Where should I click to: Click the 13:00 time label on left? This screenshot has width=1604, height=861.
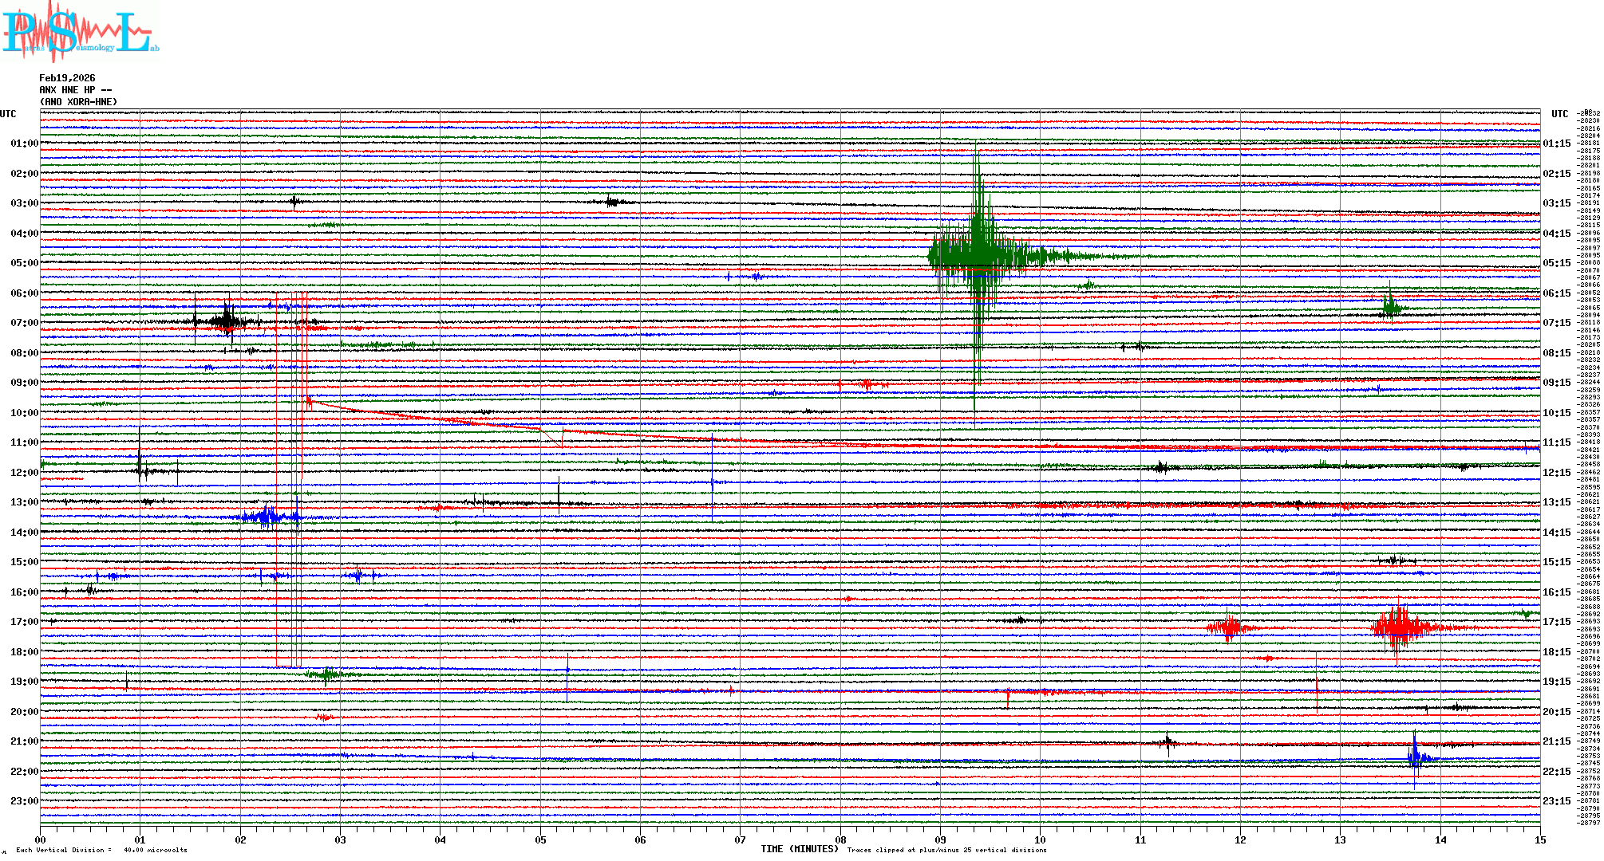click(24, 502)
